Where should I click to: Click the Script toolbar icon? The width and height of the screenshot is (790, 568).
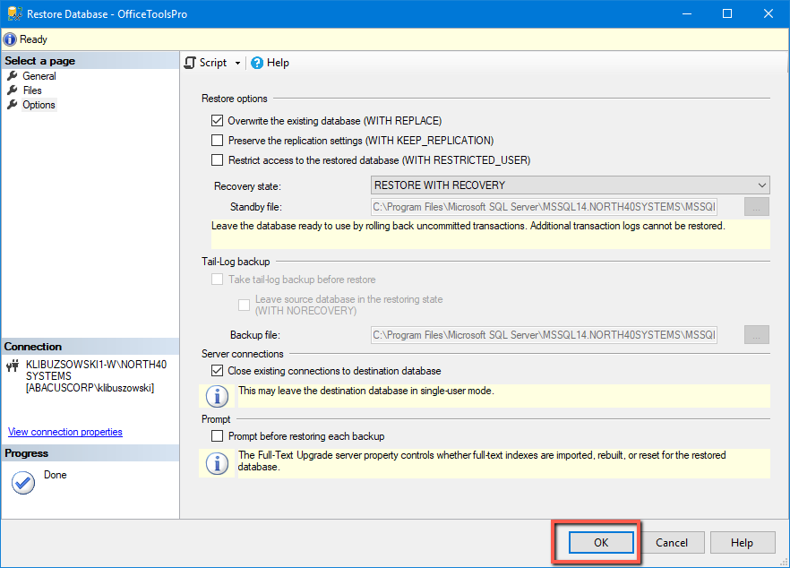(190, 63)
